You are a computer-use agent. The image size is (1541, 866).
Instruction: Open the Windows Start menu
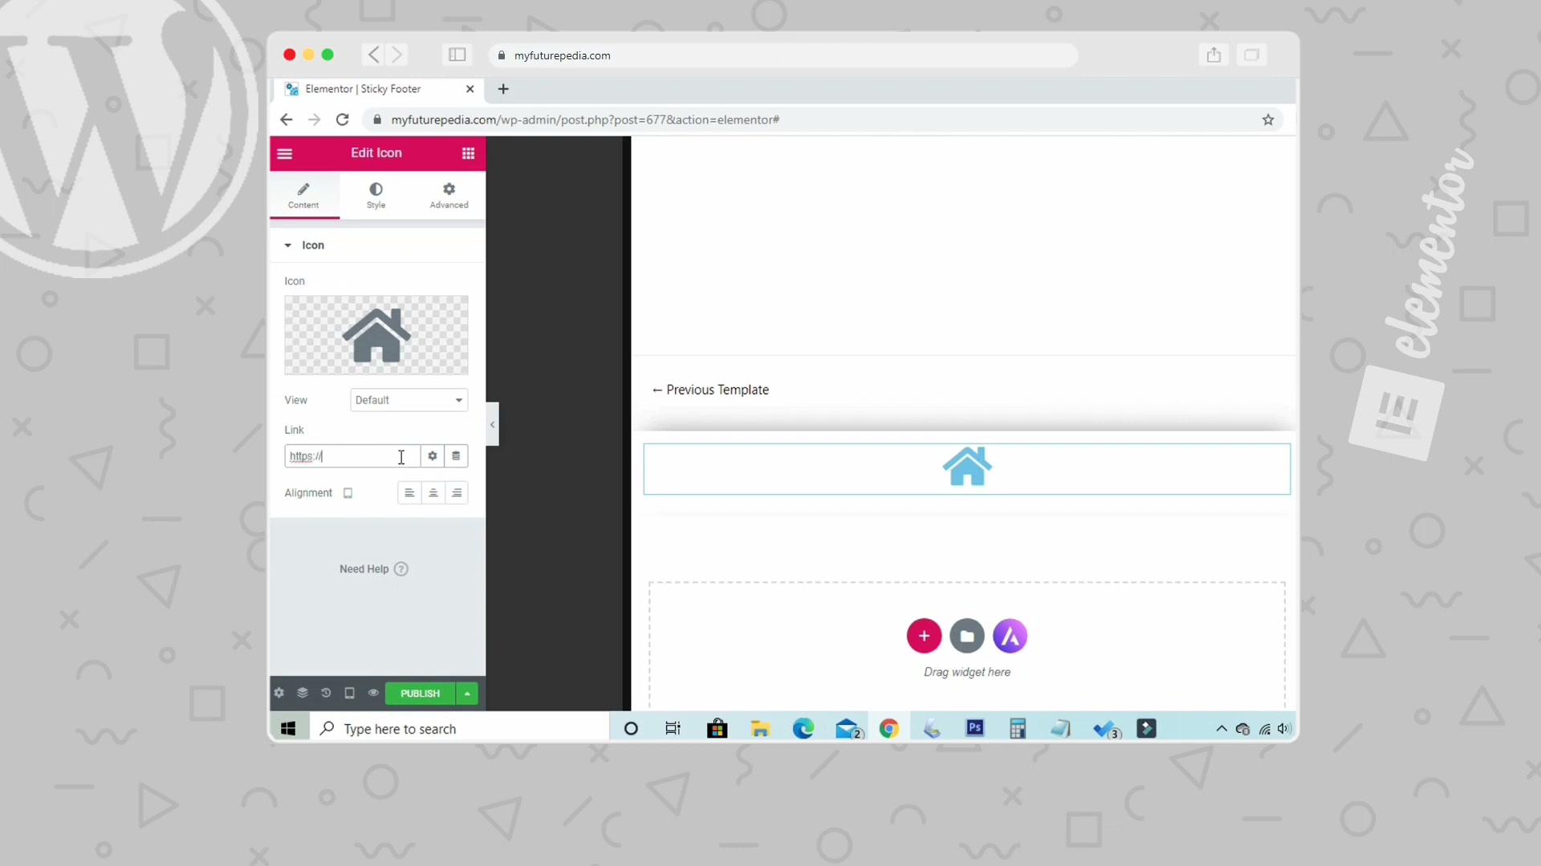point(288,728)
